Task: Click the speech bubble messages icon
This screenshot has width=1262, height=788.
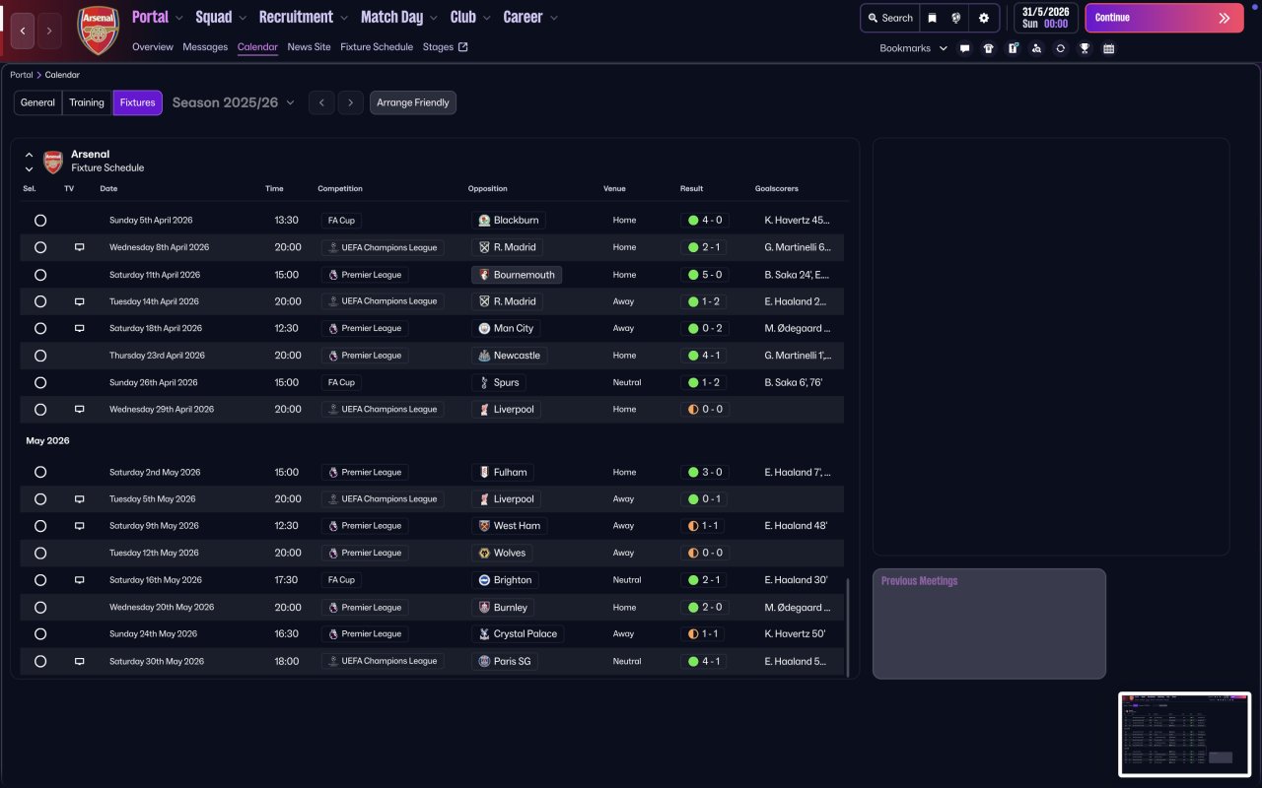Action: click(x=964, y=48)
